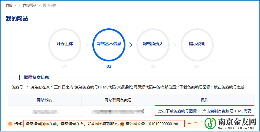Click the 操作 column header
Screen dimensions: 260x132
(205, 100)
